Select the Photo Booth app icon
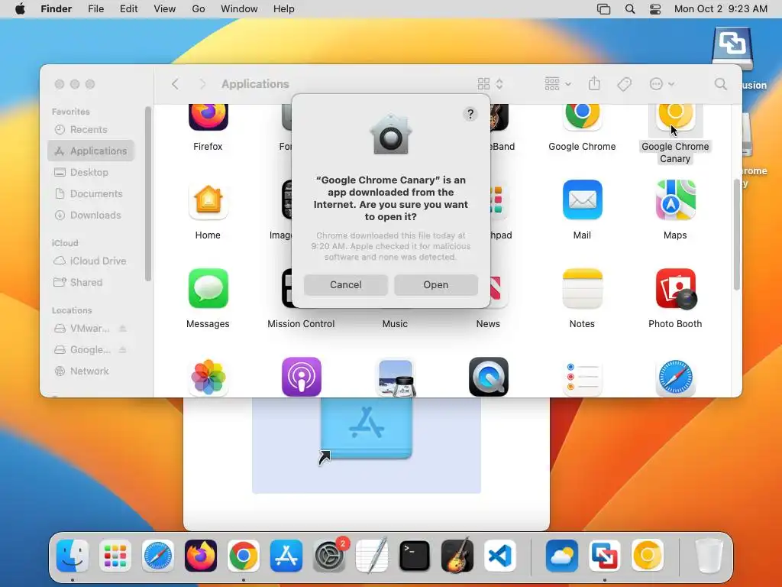The width and height of the screenshot is (782, 587). tap(675, 288)
